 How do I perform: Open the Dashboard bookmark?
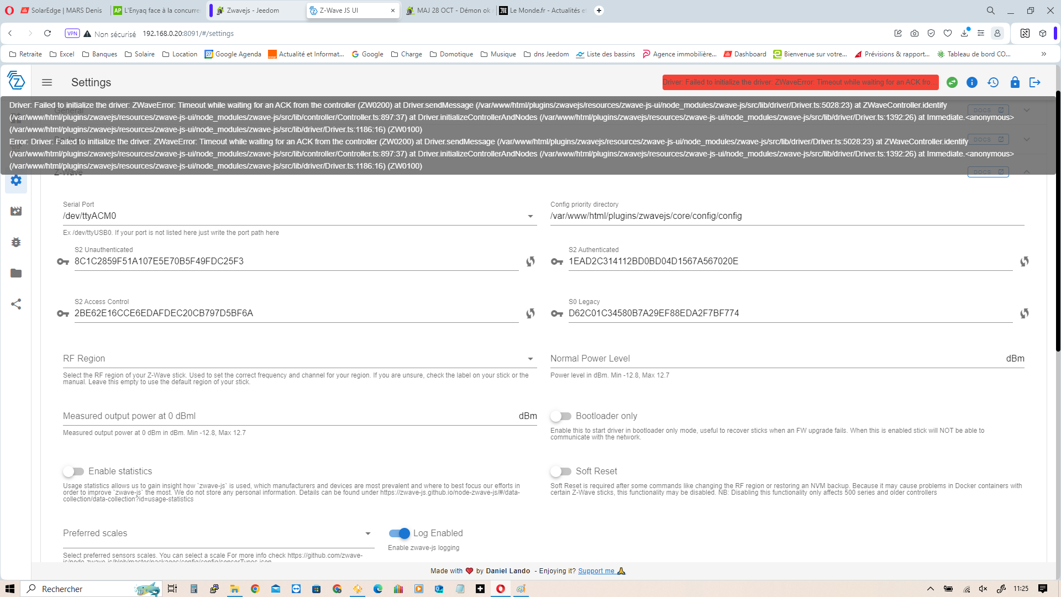(745, 54)
